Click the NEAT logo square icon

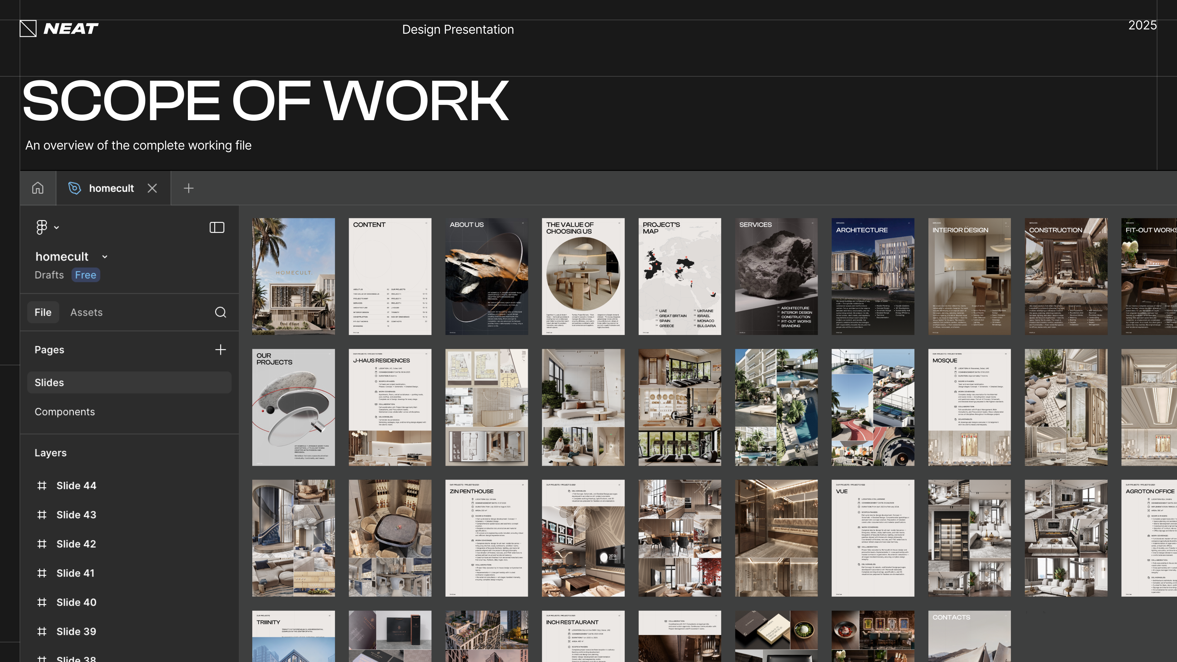point(28,28)
